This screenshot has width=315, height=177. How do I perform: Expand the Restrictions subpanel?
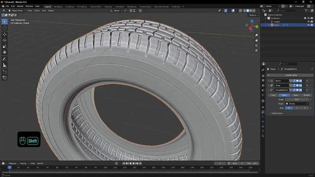coord(277,113)
